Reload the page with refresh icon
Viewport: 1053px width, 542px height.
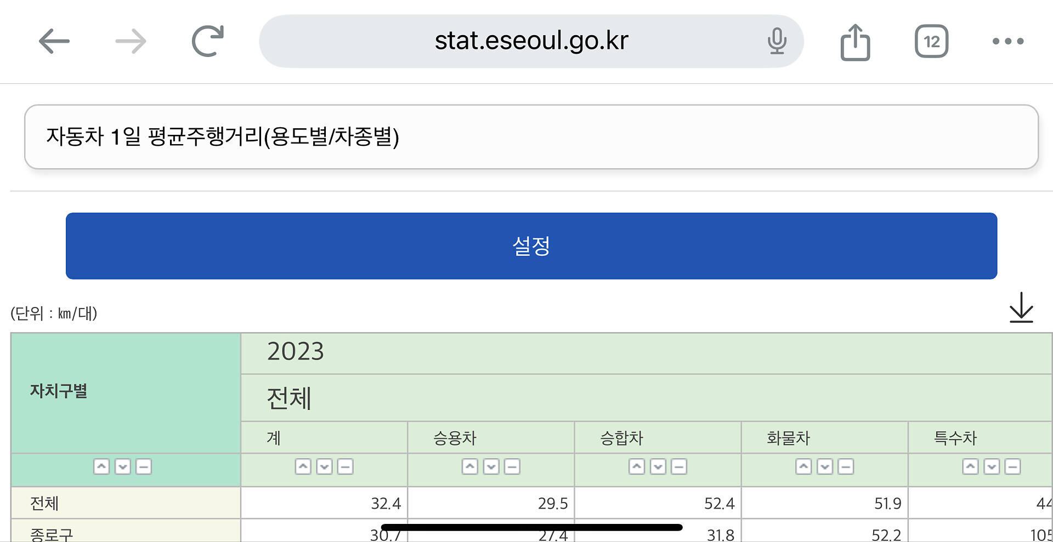[207, 41]
